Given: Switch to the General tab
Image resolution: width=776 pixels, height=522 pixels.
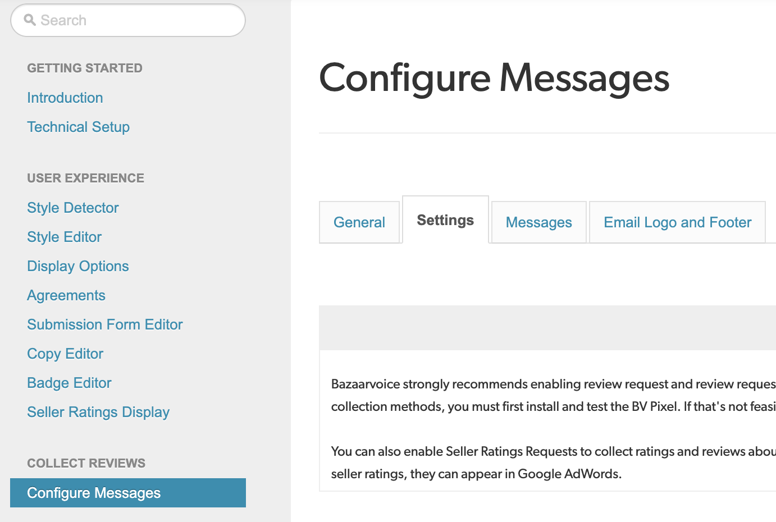Looking at the screenshot, I should tap(359, 222).
